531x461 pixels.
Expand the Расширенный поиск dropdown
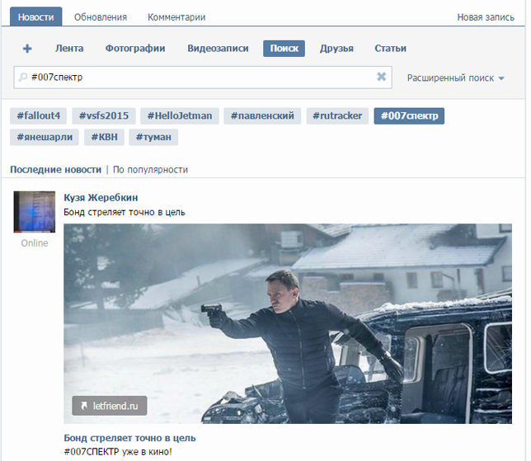pos(455,78)
